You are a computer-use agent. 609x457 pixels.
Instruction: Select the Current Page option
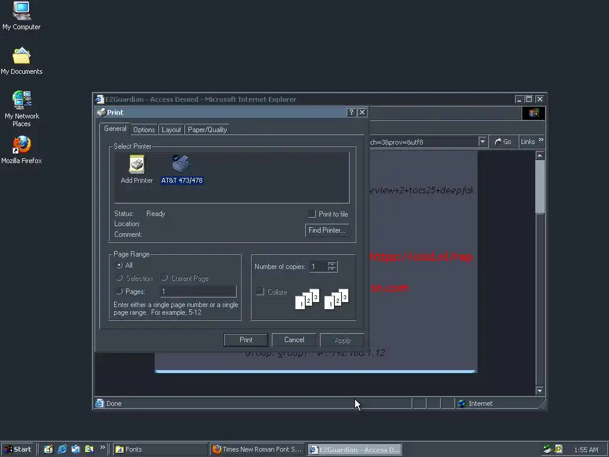click(x=164, y=278)
